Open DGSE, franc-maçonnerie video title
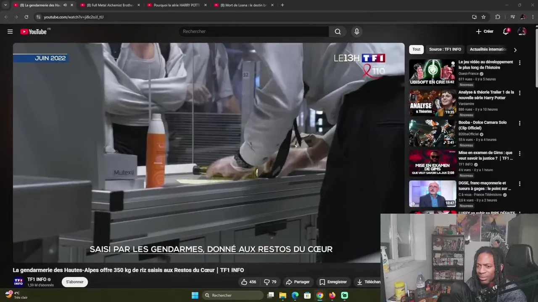This screenshot has width=538, height=302. click(485, 186)
